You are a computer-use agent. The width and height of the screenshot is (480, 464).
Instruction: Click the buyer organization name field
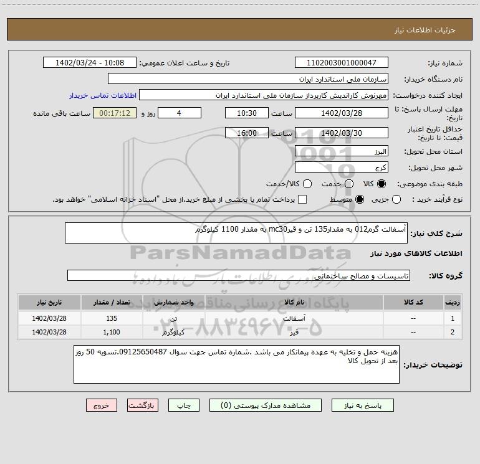[x=248, y=79]
